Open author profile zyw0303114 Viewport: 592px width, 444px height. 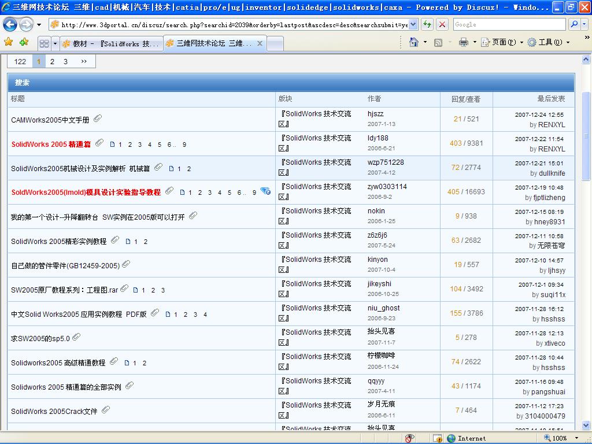(x=387, y=187)
